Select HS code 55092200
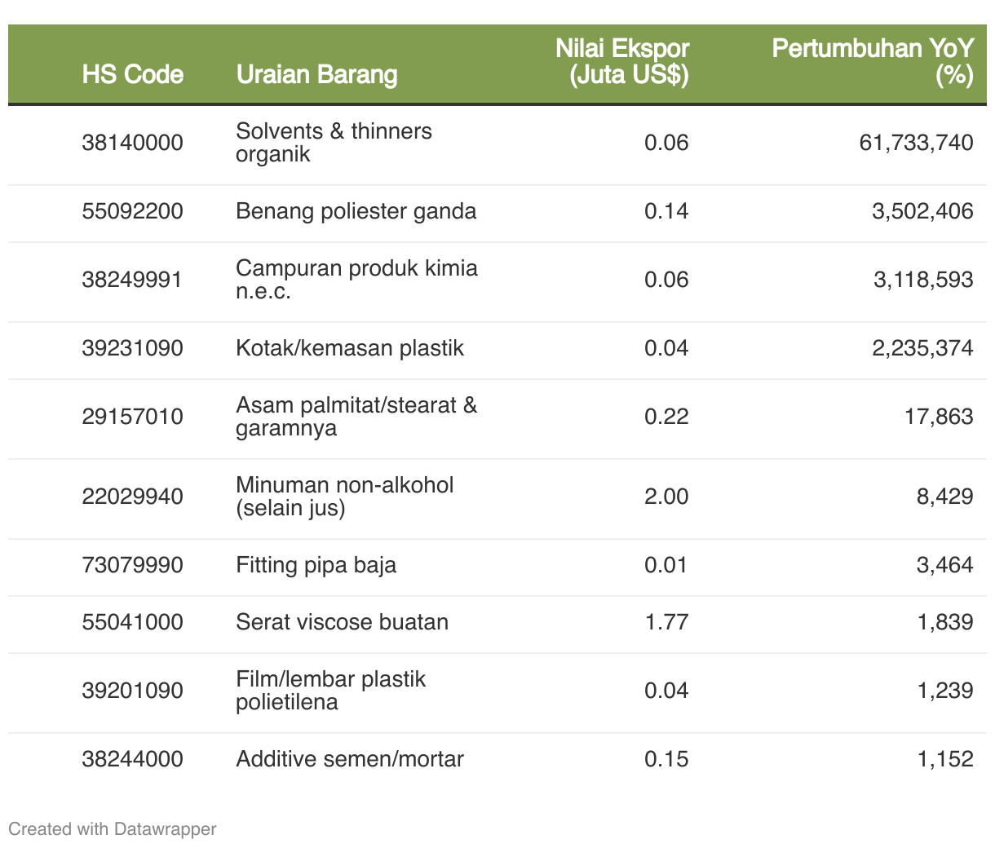This screenshot has height=848, width=995. pyautogui.click(x=132, y=211)
